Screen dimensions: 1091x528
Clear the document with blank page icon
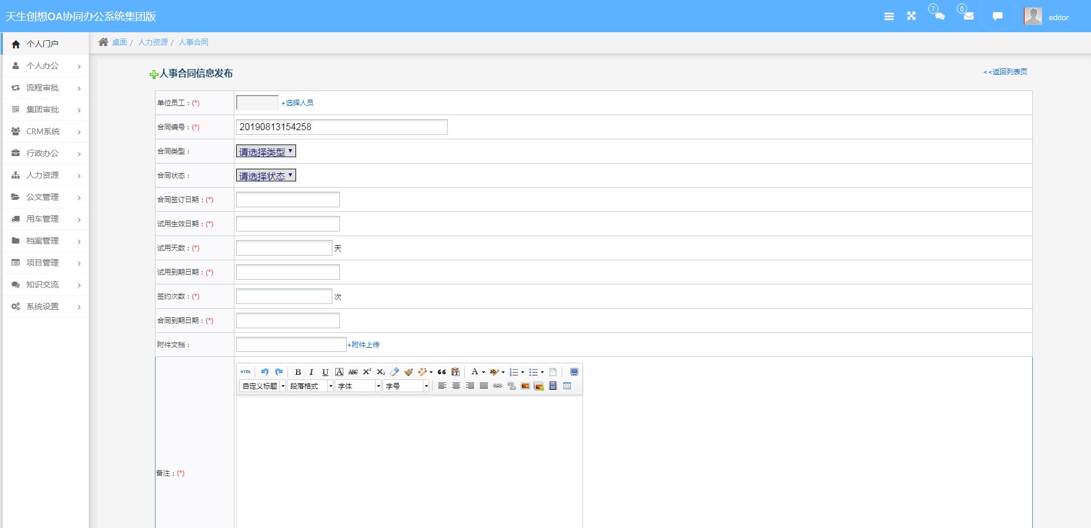coord(553,372)
